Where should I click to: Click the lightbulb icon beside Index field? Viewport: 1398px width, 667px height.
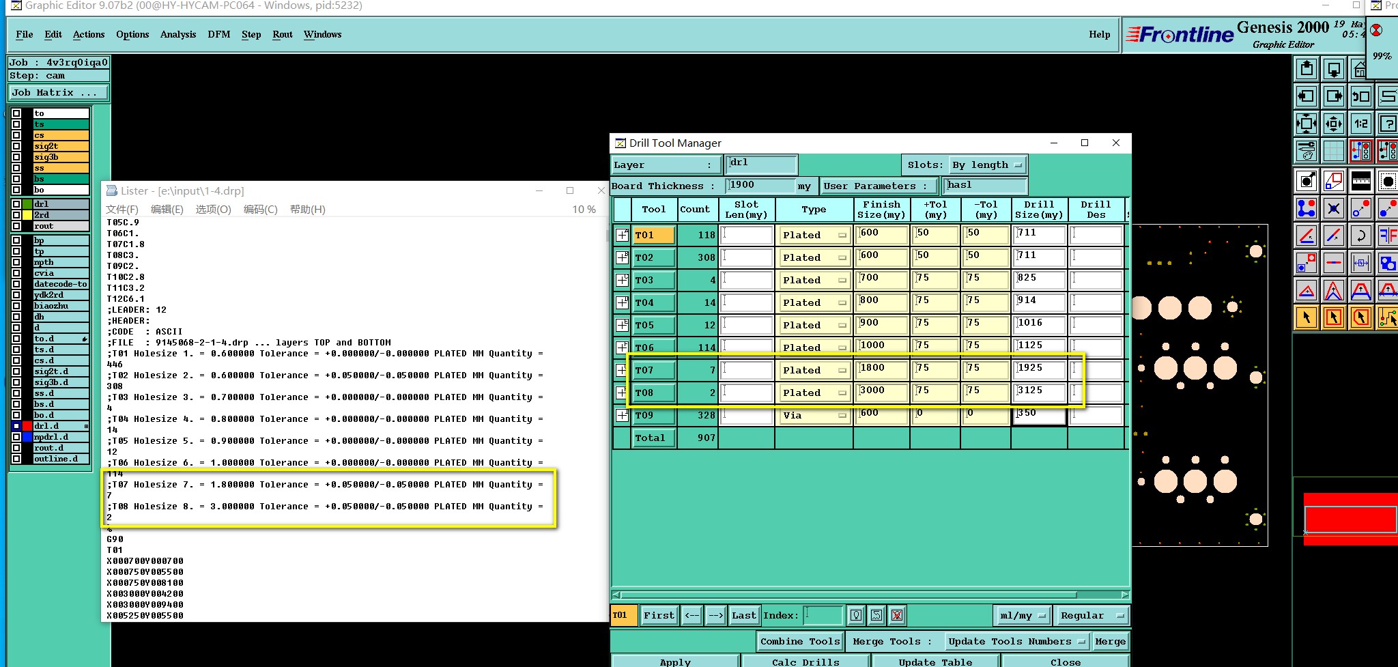pos(856,615)
